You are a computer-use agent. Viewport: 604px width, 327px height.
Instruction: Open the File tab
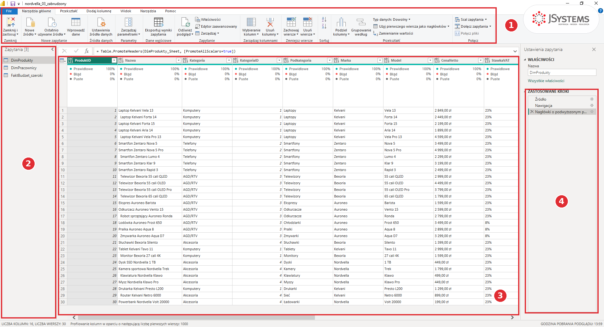[9, 11]
